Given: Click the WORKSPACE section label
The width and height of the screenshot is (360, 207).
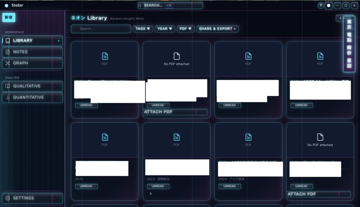Looking at the screenshot, I should [x=14, y=32].
